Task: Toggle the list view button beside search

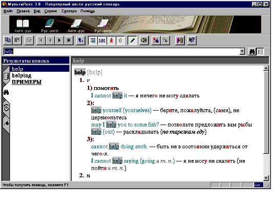Action: tap(260, 52)
